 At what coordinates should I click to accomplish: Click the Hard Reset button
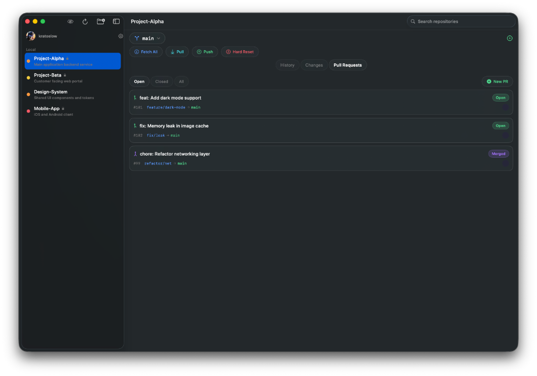(x=240, y=52)
